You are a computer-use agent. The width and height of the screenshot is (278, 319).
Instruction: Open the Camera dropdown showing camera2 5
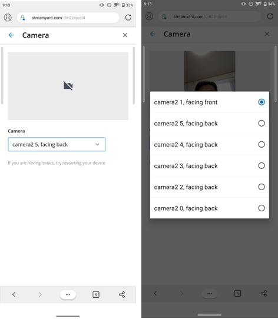click(57, 144)
